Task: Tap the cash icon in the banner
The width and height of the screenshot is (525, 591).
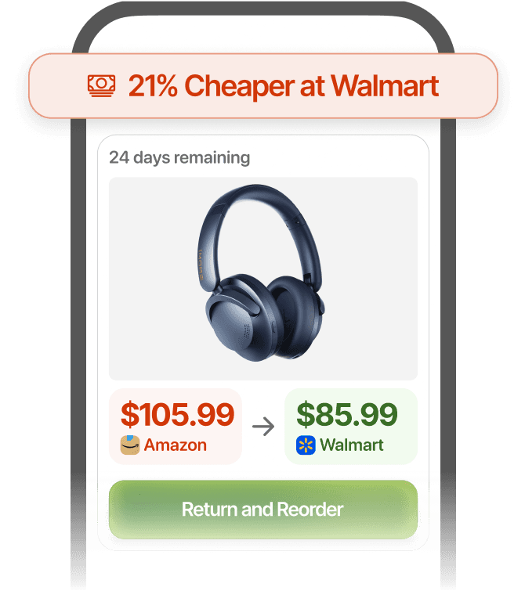Action: [102, 86]
